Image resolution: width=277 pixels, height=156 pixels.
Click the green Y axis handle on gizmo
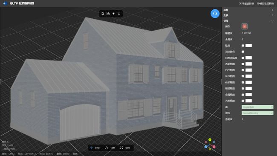pos(210,140)
